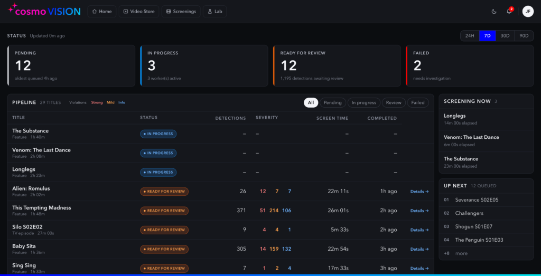Image resolution: width=541 pixels, height=276 pixels.
Task: Select the 90D time range
Action: (524, 36)
